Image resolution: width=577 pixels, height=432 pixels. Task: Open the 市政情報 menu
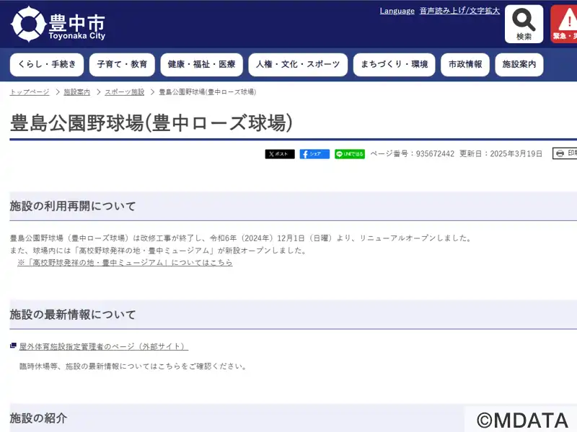pos(464,65)
